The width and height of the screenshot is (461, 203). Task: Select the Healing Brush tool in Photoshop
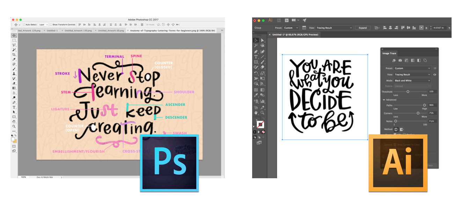[x=14, y=64]
